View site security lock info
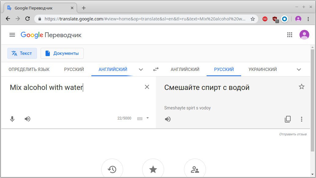Image resolution: width=316 pixels, height=178 pixels. pyautogui.click(x=40, y=19)
